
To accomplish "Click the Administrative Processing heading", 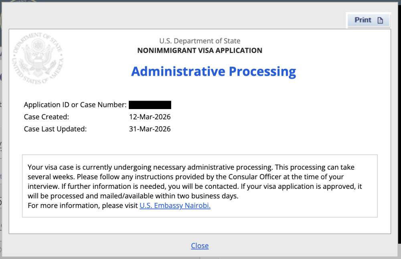I will pos(213,71).
